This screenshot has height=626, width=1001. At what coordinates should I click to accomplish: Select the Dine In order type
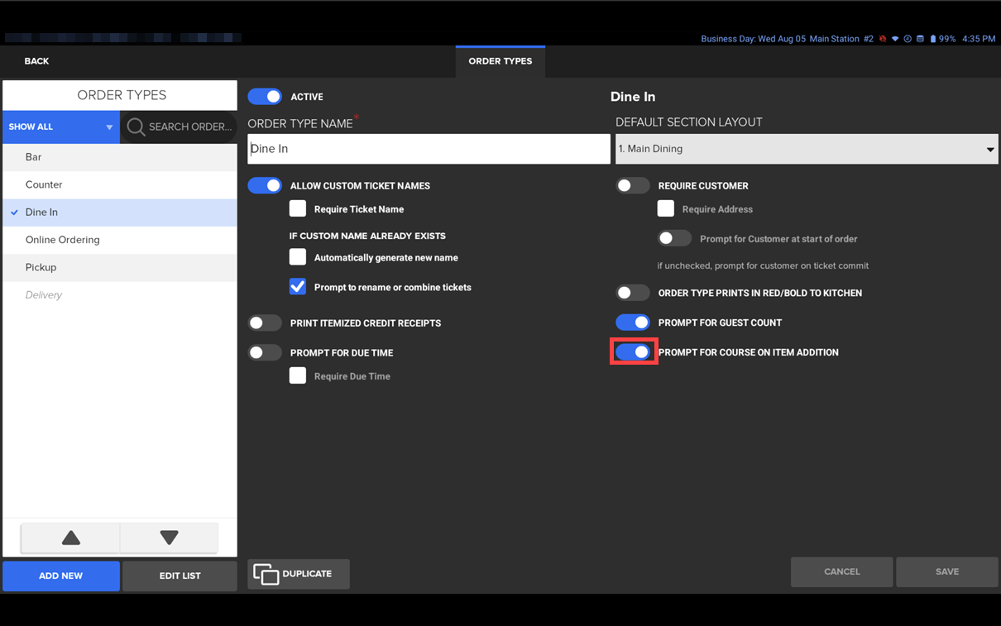(120, 213)
